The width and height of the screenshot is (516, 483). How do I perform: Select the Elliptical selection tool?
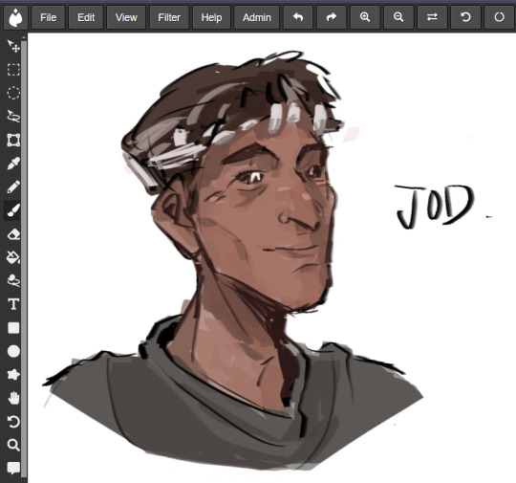click(13, 93)
